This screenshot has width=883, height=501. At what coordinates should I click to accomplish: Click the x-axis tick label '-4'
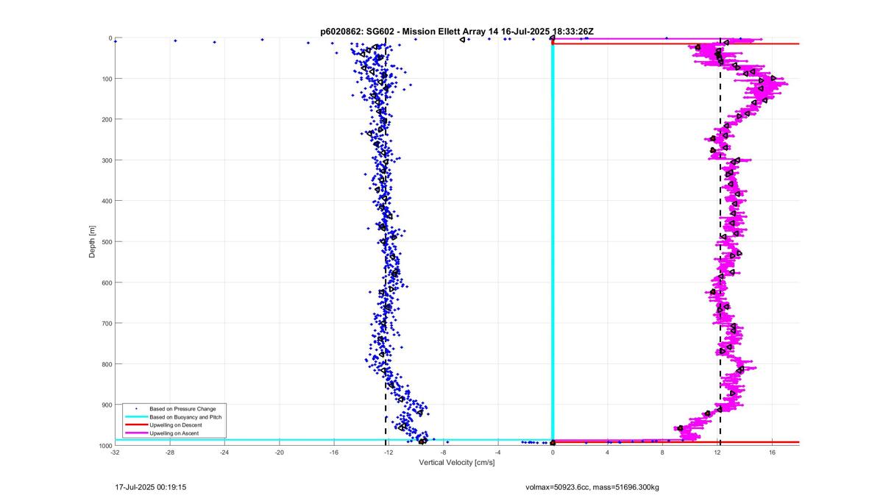(498, 452)
